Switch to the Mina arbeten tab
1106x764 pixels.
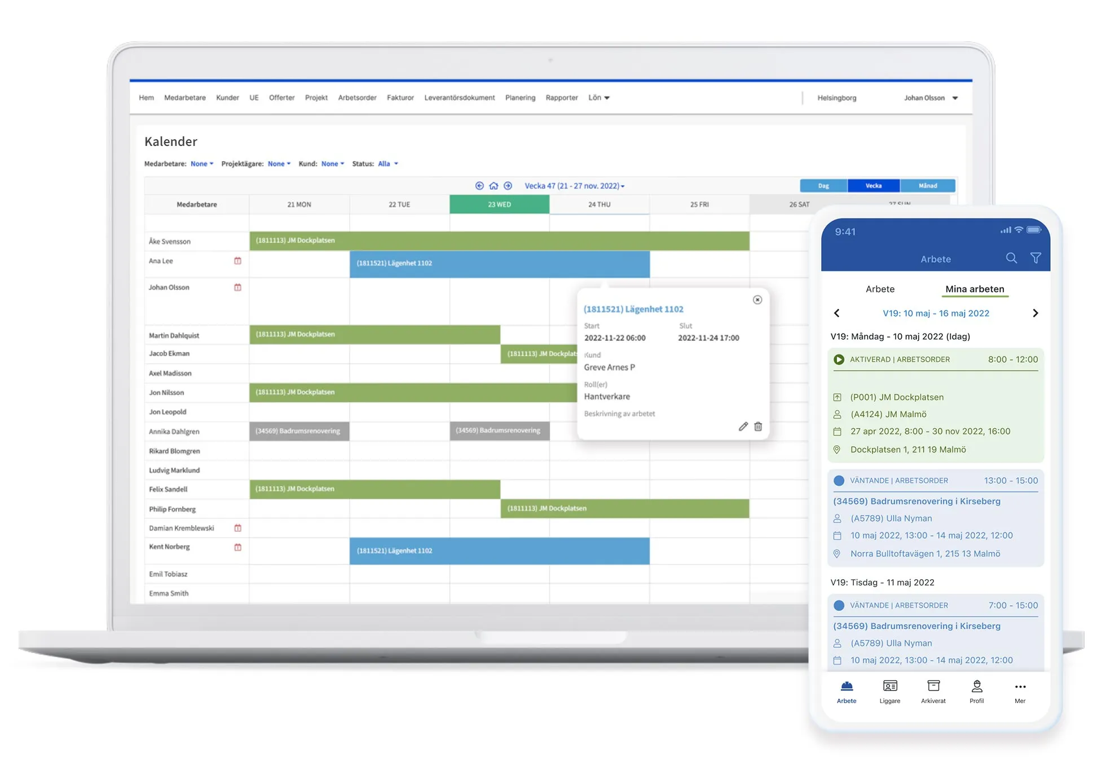[x=975, y=289]
